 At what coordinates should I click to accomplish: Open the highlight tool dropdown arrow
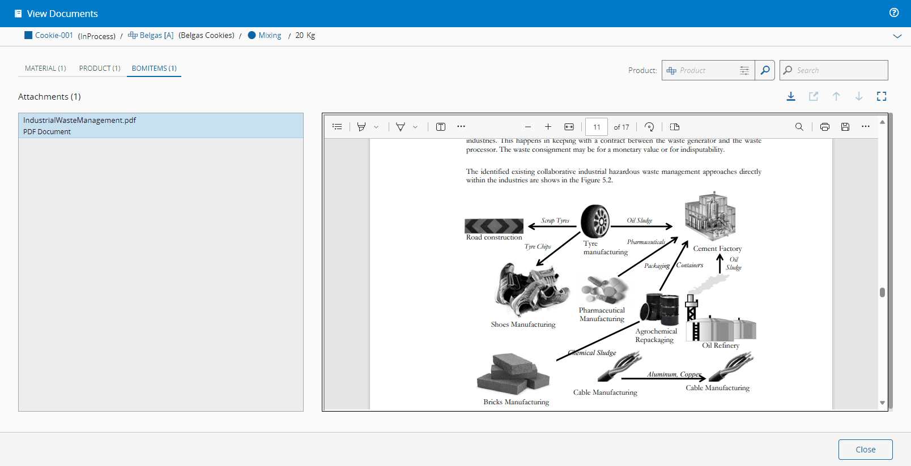(376, 127)
